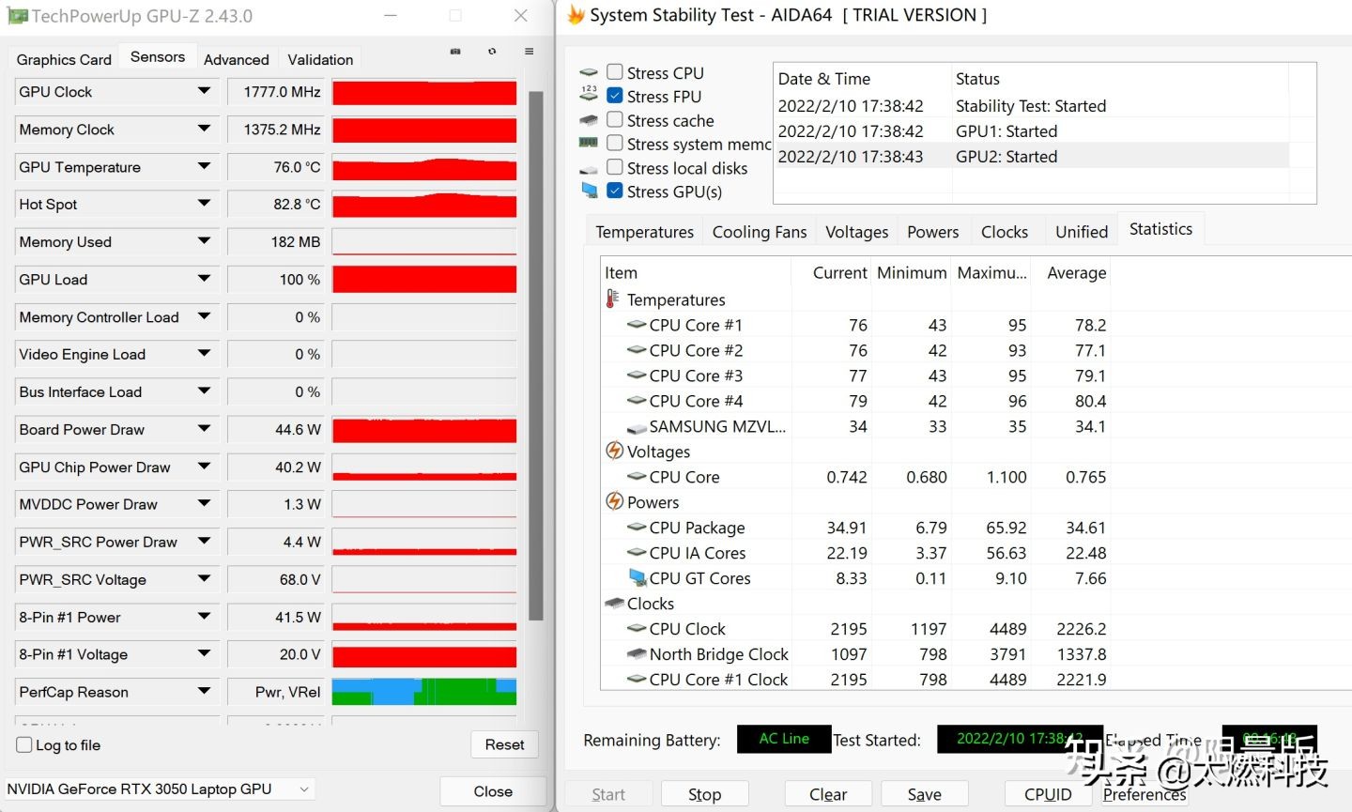Image resolution: width=1352 pixels, height=812 pixels.
Task: Uncheck the Stress FPU checkbox
Action: click(615, 95)
